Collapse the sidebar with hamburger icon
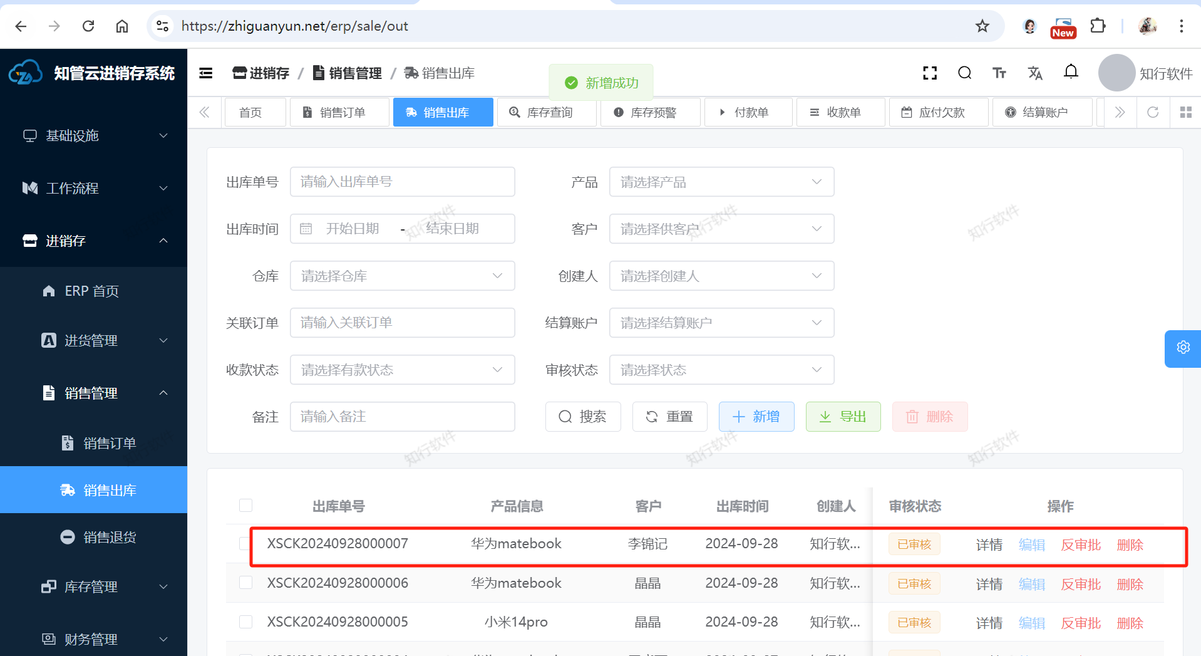The height and width of the screenshot is (656, 1201). coord(206,73)
